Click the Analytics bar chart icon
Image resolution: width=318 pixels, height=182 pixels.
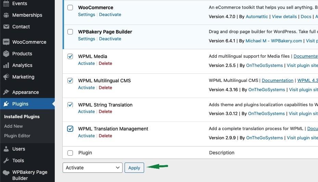coord(6,65)
